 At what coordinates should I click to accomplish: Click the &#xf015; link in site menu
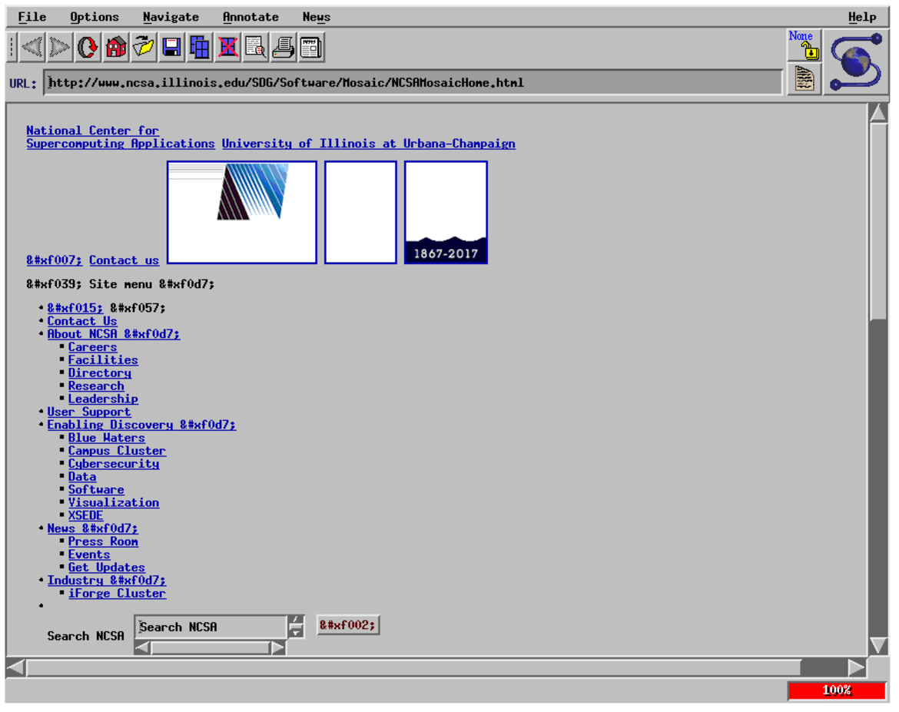pos(75,309)
